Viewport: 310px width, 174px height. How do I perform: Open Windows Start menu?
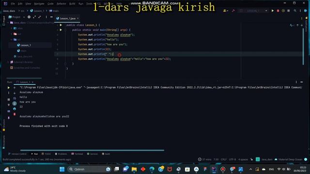[62, 169]
